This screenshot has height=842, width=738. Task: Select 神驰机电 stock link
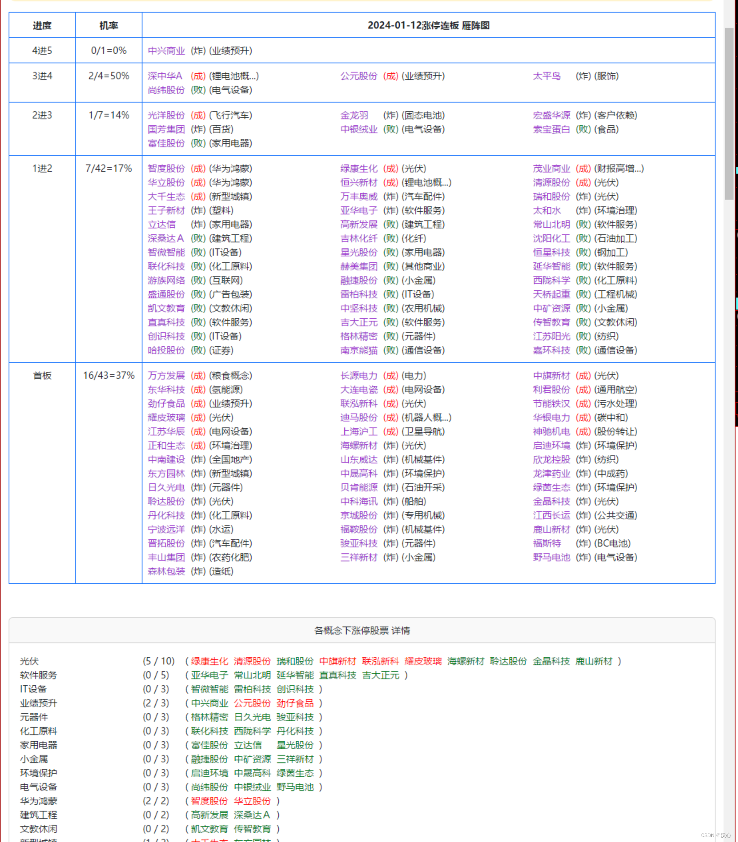click(552, 431)
